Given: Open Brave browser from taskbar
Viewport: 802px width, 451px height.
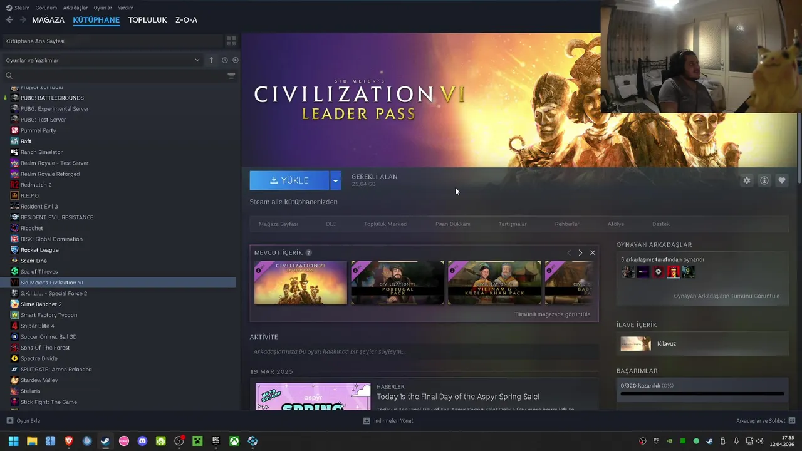Looking at the screenshot, I should [69, 441].
